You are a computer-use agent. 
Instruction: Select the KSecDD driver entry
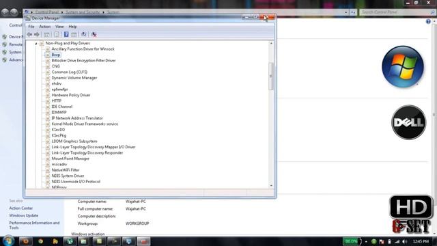(58, 130)
